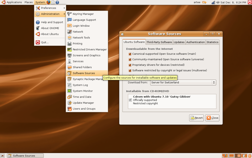Switch to the fourth workspace with the notepad
Screen dimensions: 252x158
pyautogui.click(x=244, y=156)
